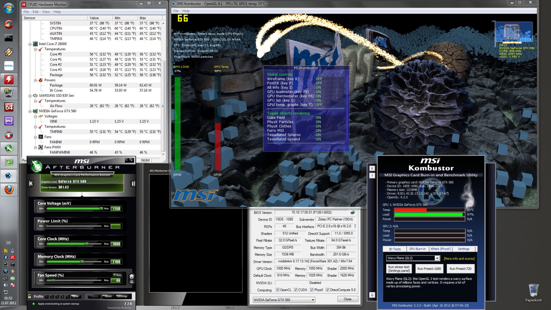The width and height of the screenshot is (551, 310).
Task: Open Winamp from the taskbar
Action: [9, 52]
